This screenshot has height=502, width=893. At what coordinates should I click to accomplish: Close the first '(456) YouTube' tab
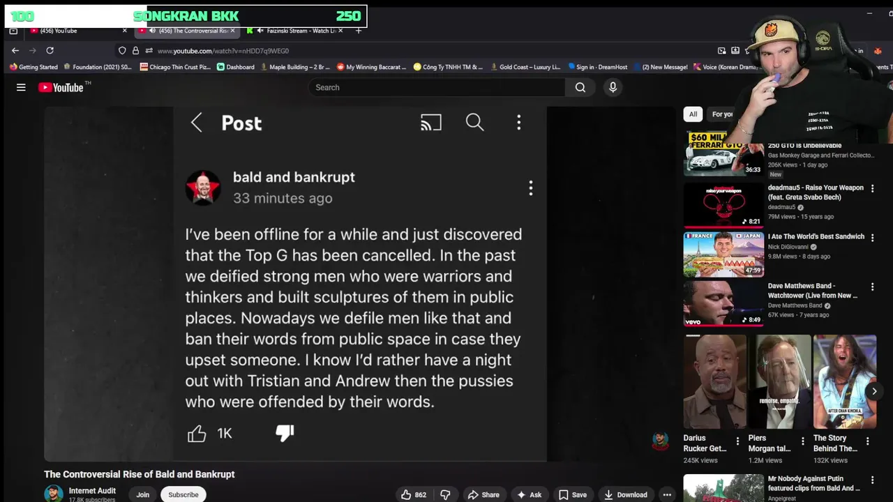125,31
